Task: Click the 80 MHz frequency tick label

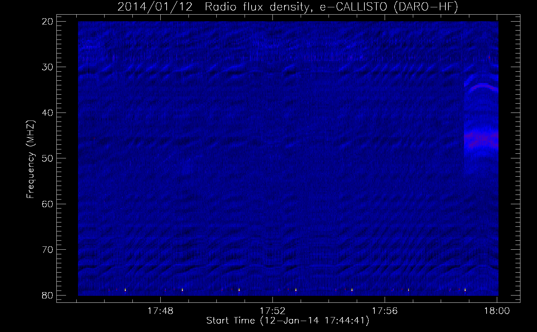Action: (47, 295)
